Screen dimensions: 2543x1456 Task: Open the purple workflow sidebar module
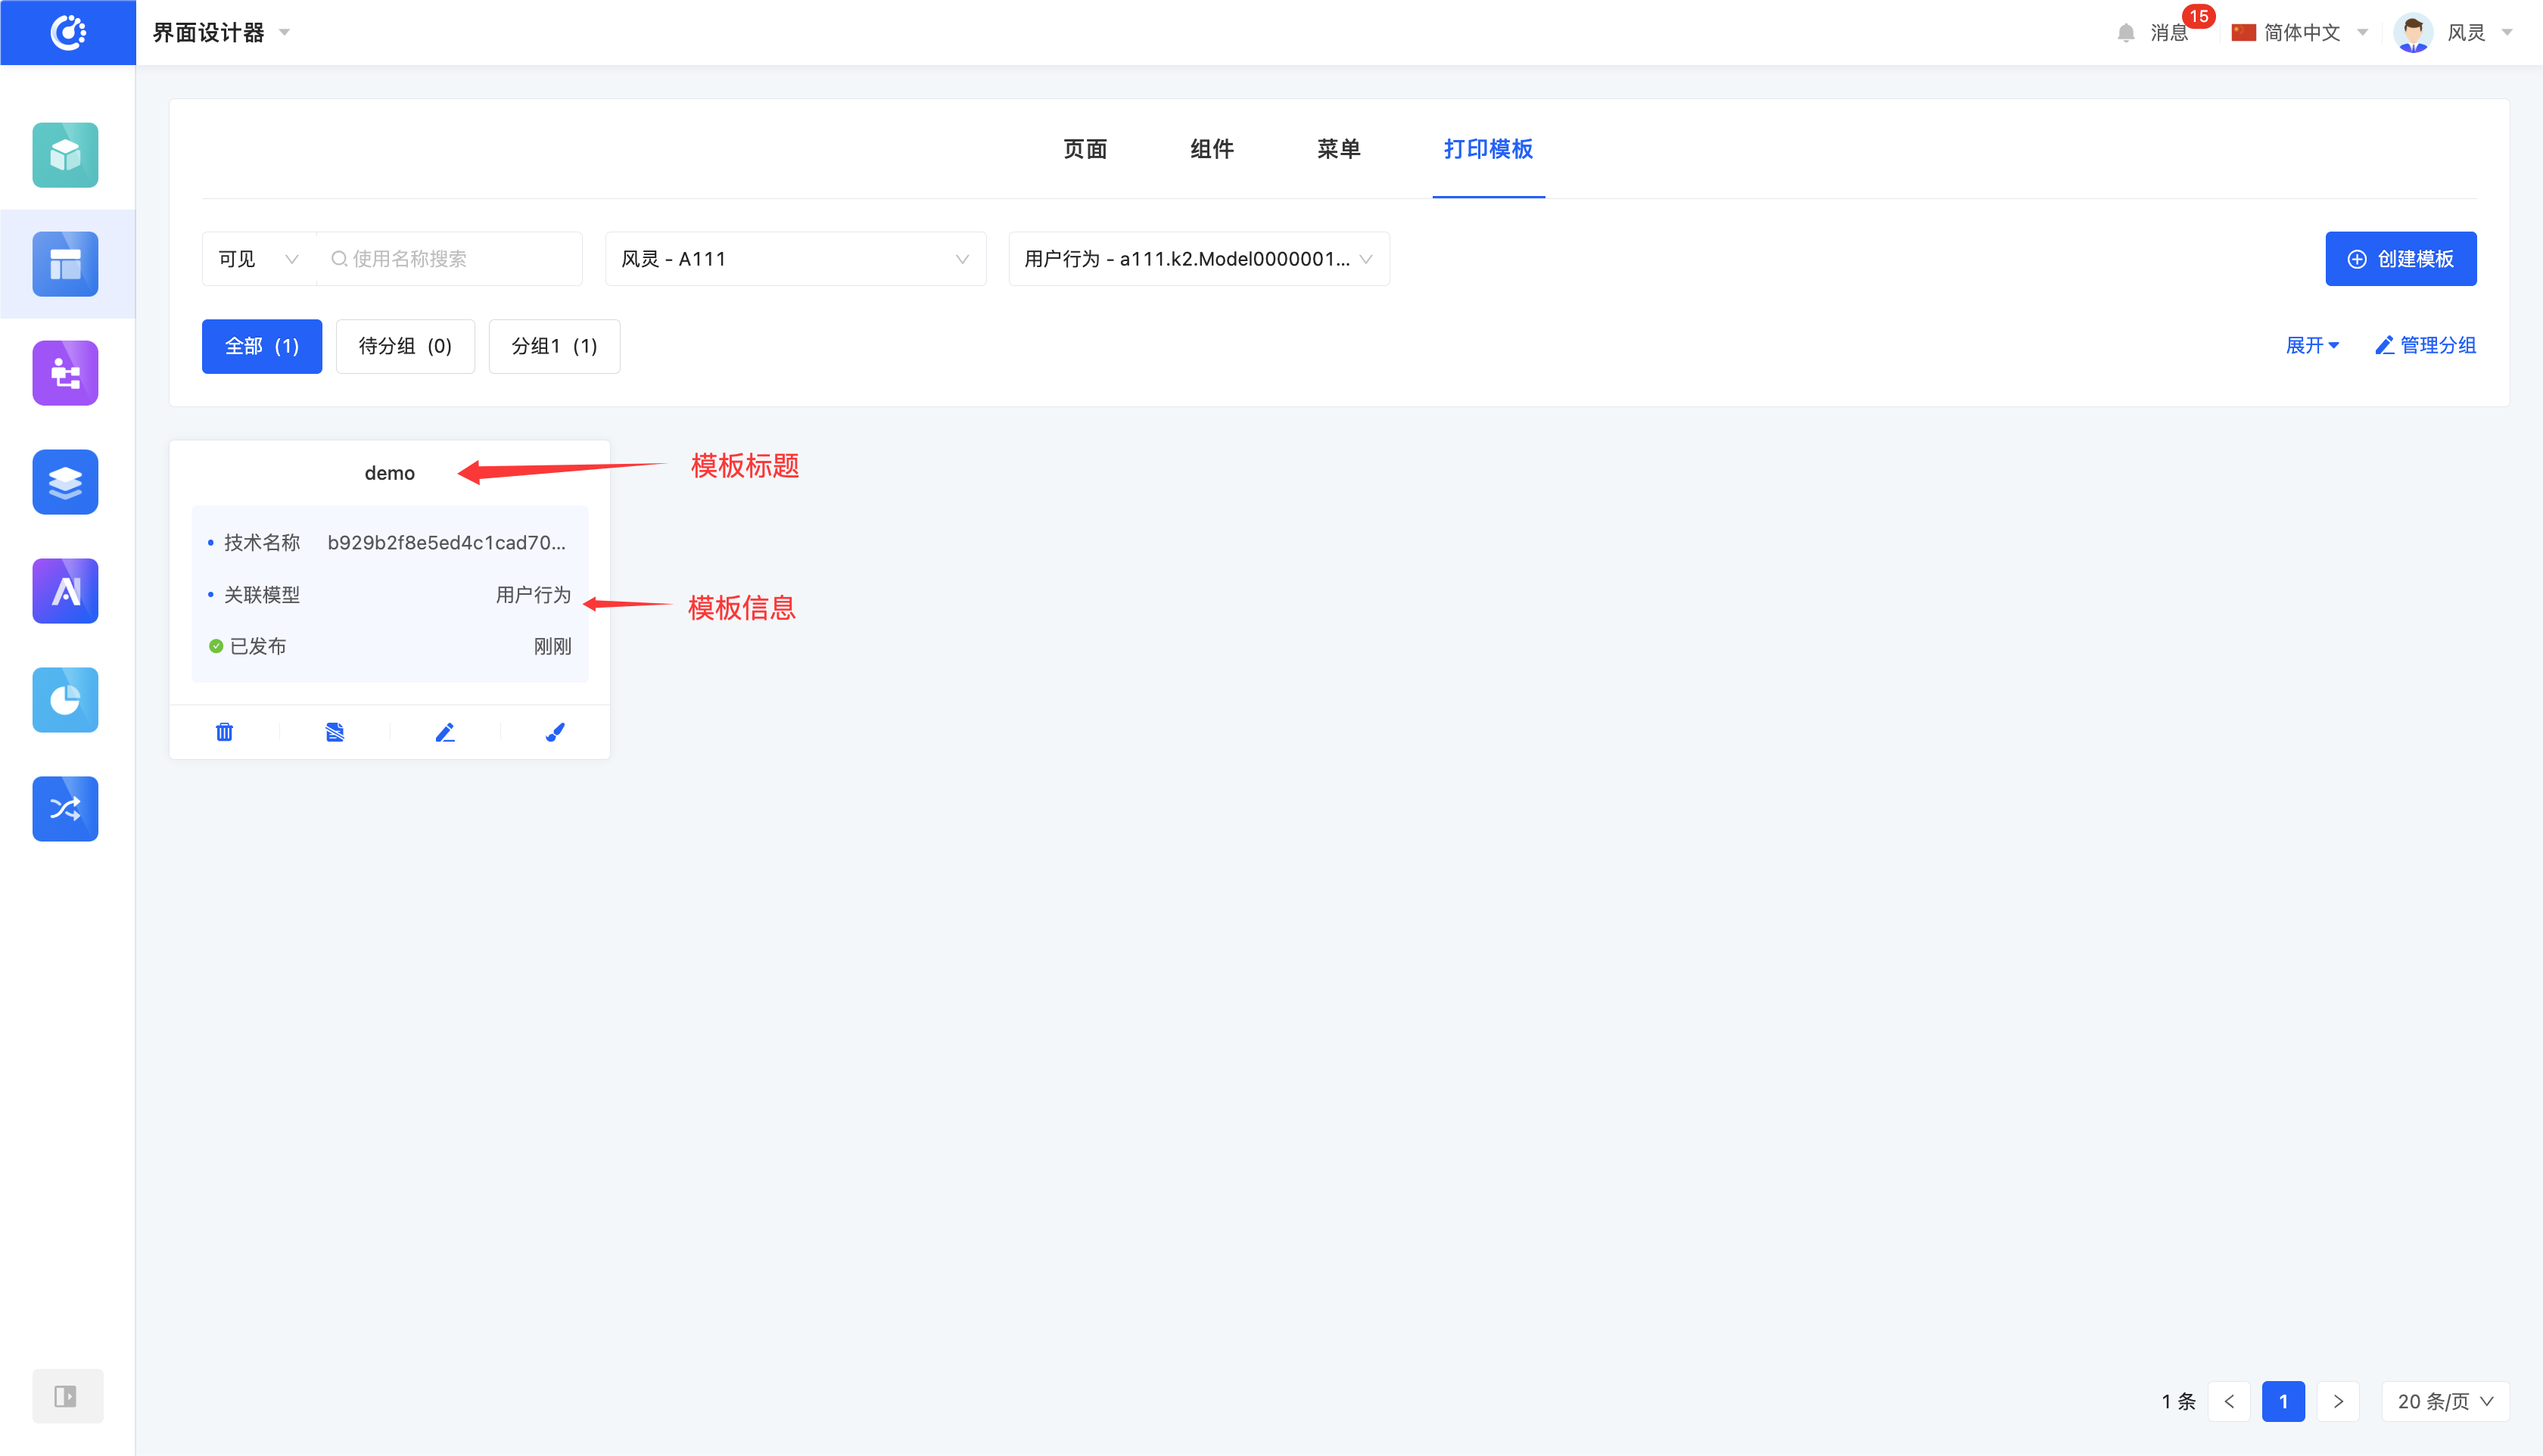point(65,373)
